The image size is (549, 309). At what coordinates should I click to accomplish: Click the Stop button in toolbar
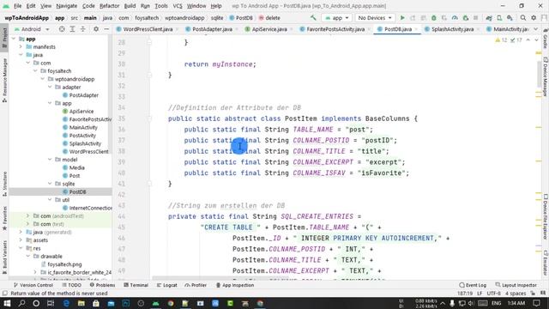475,17
